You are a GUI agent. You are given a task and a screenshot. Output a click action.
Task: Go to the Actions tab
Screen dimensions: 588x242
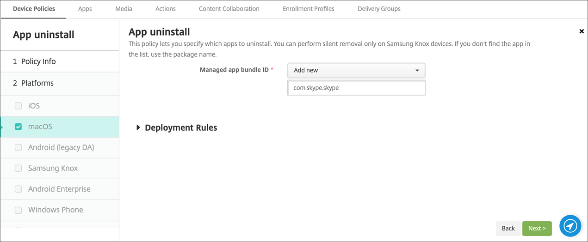click(x=165, y=9)
